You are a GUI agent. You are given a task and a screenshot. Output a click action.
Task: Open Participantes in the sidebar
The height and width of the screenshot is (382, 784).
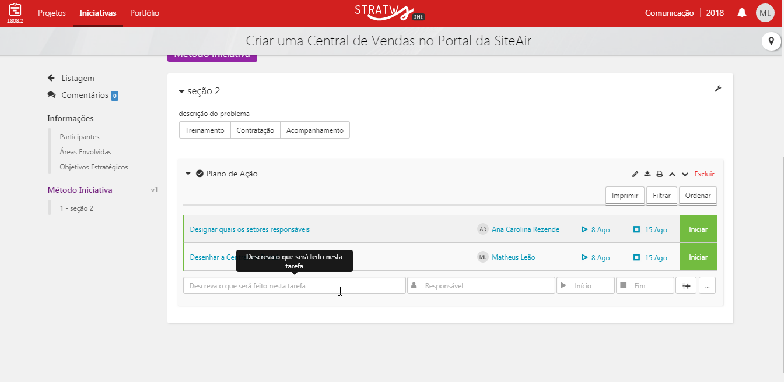pos(79,137)
